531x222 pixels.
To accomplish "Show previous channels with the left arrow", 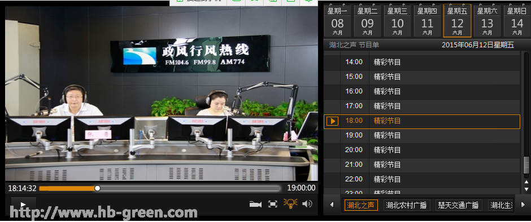I will point(332,205).
